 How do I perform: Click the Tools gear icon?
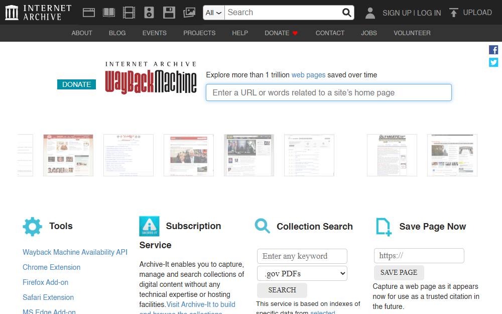point(32,227)
